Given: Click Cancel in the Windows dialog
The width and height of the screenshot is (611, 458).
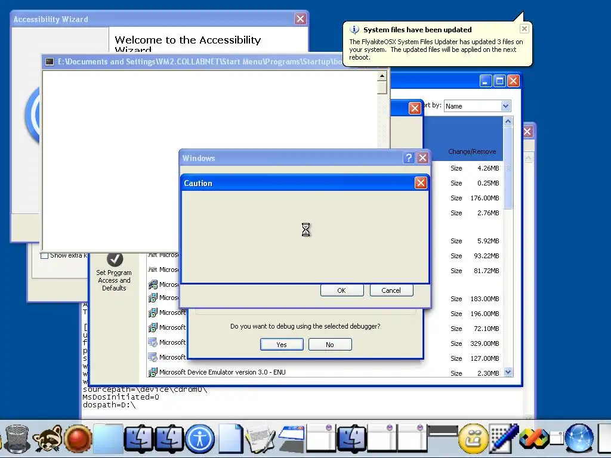Looking at the screenshot, I should (391, 290).
